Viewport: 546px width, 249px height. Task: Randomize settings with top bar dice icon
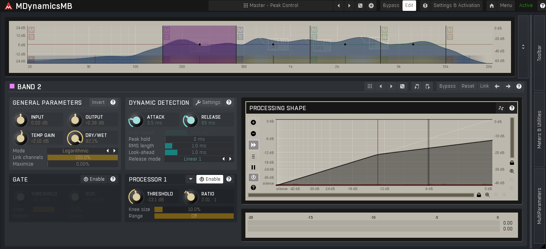point(360,5)
